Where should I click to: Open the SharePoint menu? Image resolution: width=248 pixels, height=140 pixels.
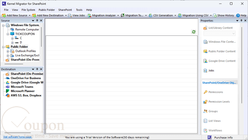tap(65, 10)
